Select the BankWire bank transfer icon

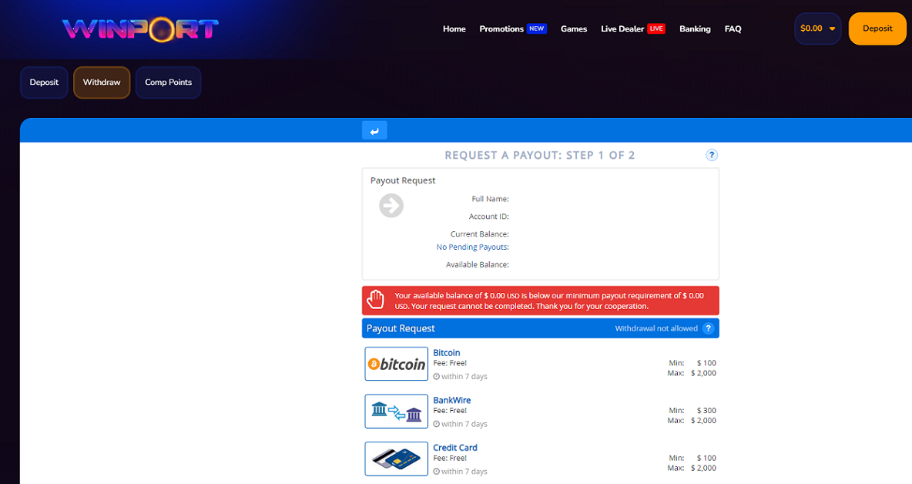tap(396, 411)
